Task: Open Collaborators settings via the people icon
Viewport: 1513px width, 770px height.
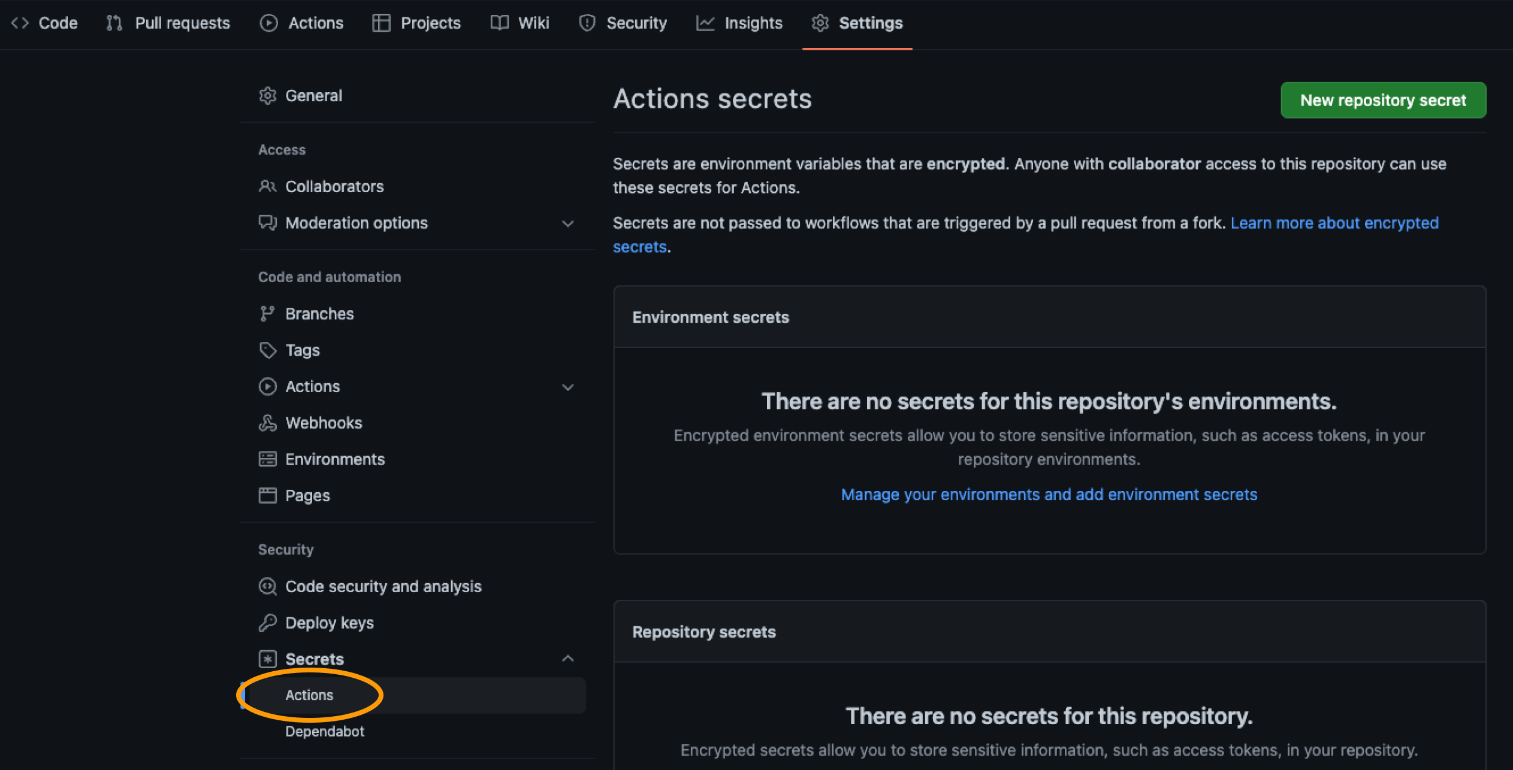Action: (268, 186)
